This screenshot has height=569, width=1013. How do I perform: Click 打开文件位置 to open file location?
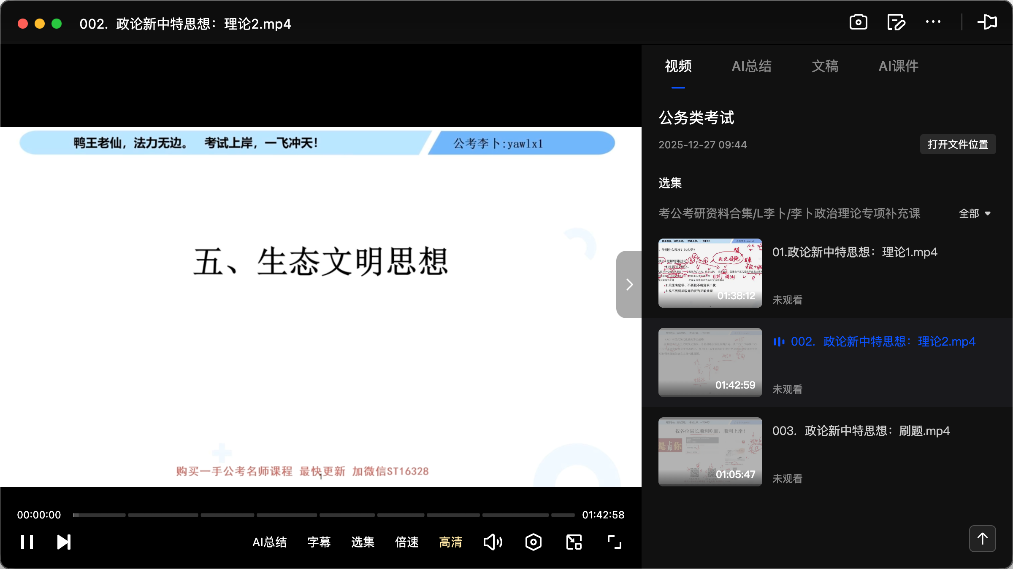coord(957,144)
